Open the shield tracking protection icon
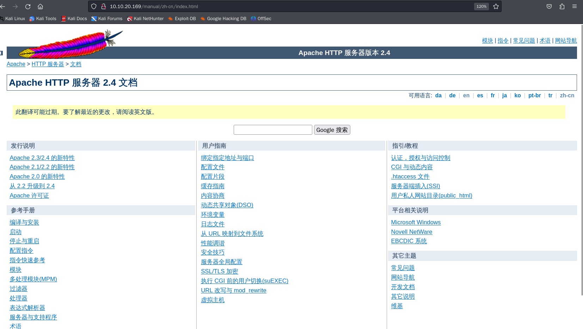This screenshot has width=583, height=329. click(94, 6)
